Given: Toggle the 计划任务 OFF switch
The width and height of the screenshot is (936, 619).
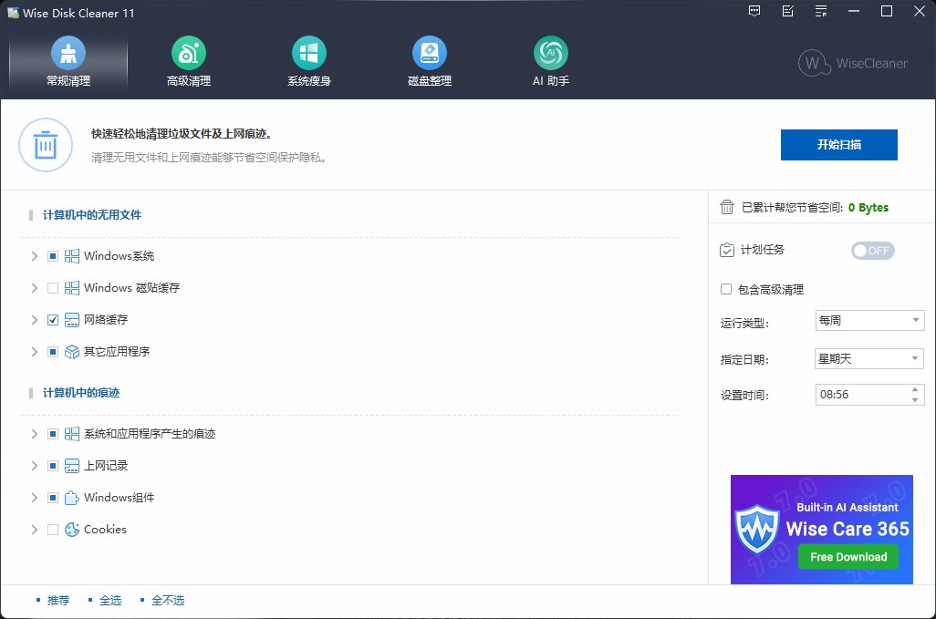Looking at the screenshot, I should [872, 251].
